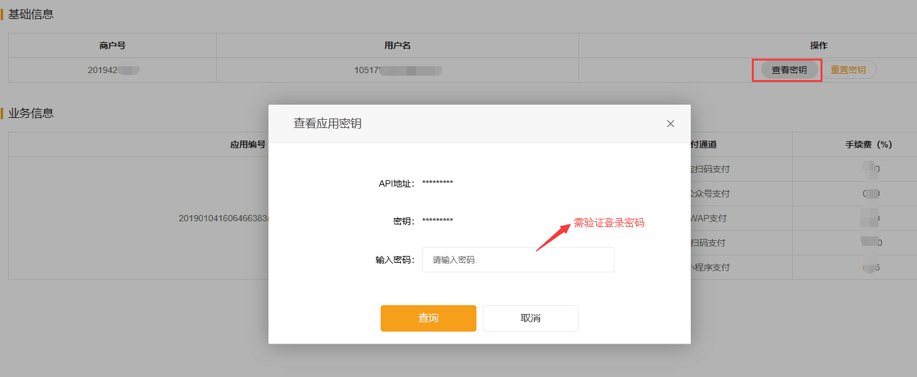
Task: Select the 用户名 column header
Action: pyautogui.click(x=397, y=45)
